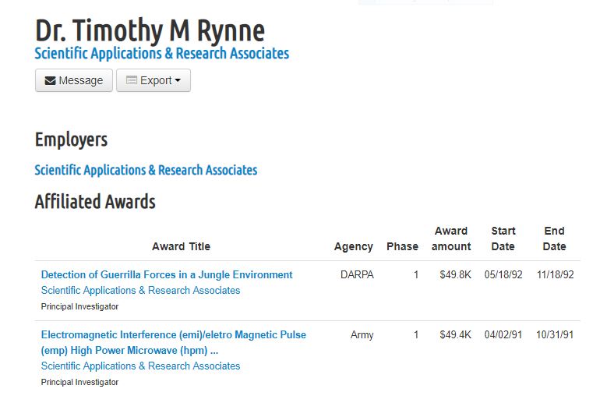This screenshot has width=607, height=410.
Task: Click the Award Title column header
Action: (x=181, y=246)
